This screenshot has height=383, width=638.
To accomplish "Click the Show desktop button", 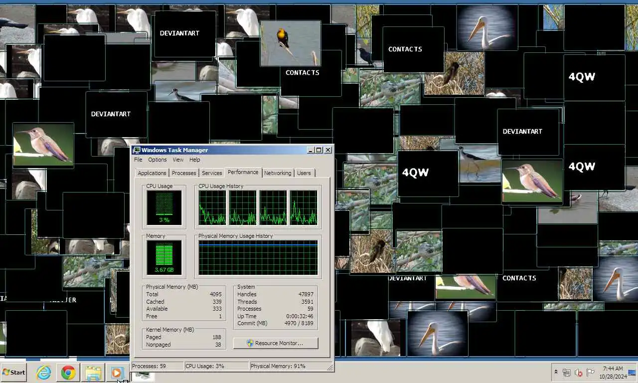I will click(632, 373).
